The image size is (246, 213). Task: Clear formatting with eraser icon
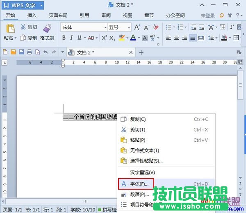pos(156,27)
